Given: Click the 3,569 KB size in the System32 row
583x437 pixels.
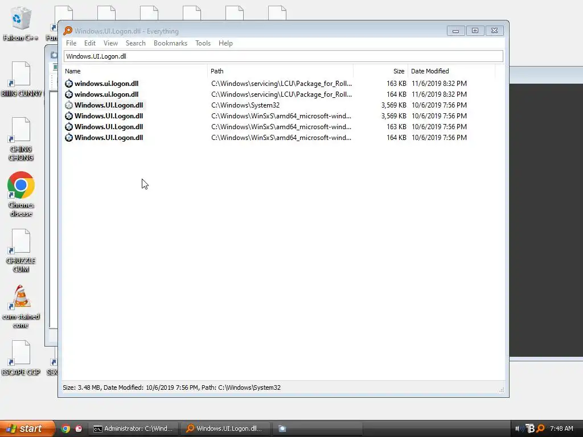Looking at the screenshot, I should click(393, 105).
